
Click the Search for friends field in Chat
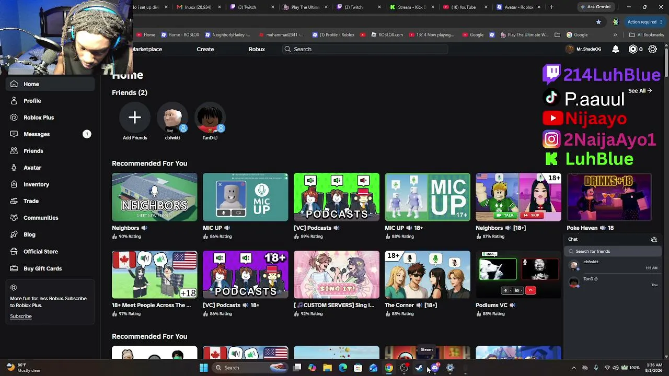pyautogui.click(x=613, y=251)
